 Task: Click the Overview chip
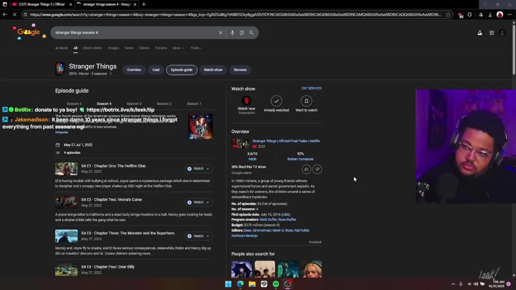134,70
